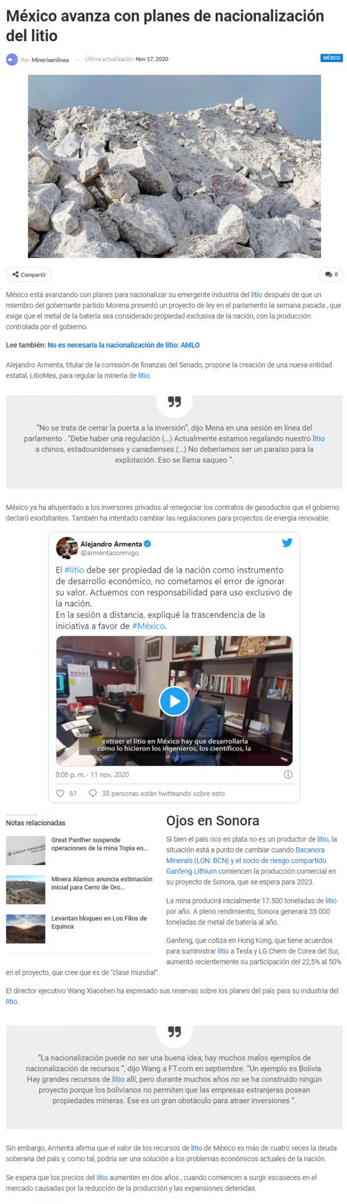The width and height of the screenshot is (347, 1204).
Task: Click the Minera Alamos article thumbnail
Action: click(x=25, y=889)
